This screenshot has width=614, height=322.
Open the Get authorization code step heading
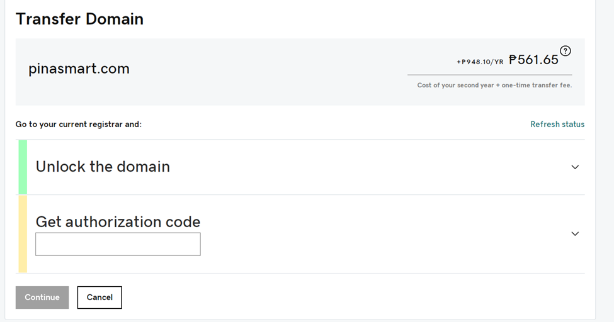pos(118,222)
